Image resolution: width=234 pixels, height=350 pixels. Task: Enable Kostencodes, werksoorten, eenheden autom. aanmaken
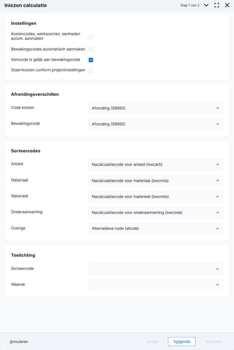[91, 37]
